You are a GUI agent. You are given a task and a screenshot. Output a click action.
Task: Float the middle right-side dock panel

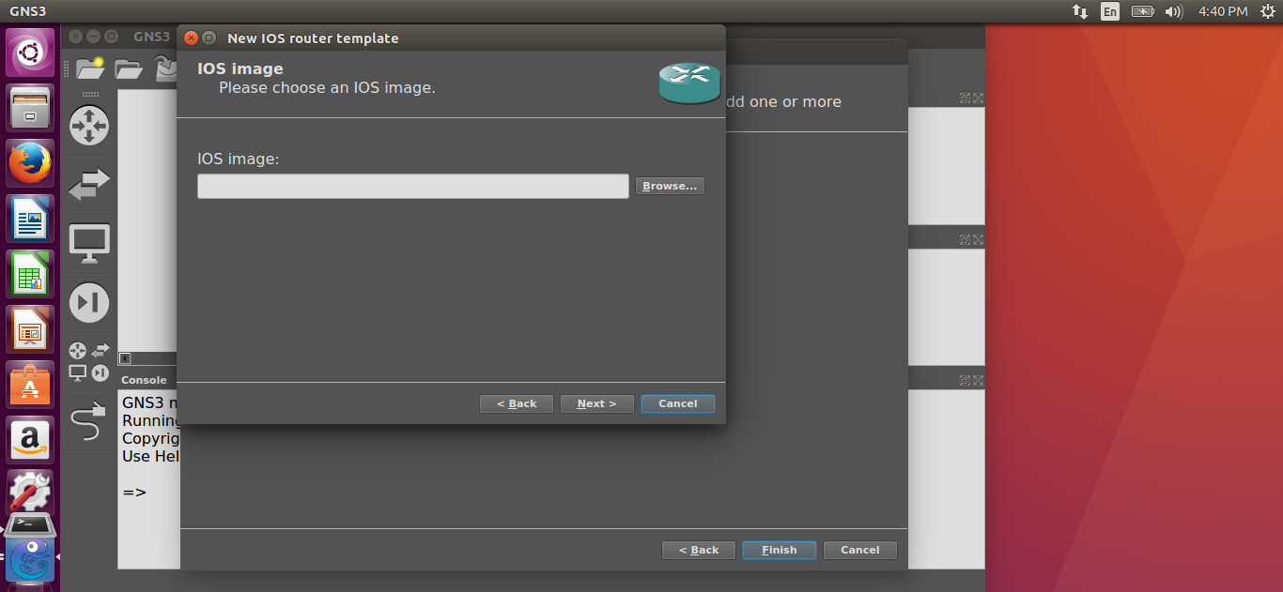tap(965, 240)
